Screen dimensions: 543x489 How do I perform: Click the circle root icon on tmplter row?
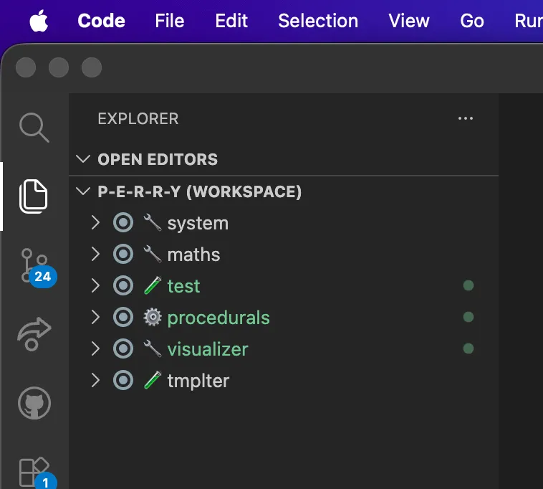[123, 380]
